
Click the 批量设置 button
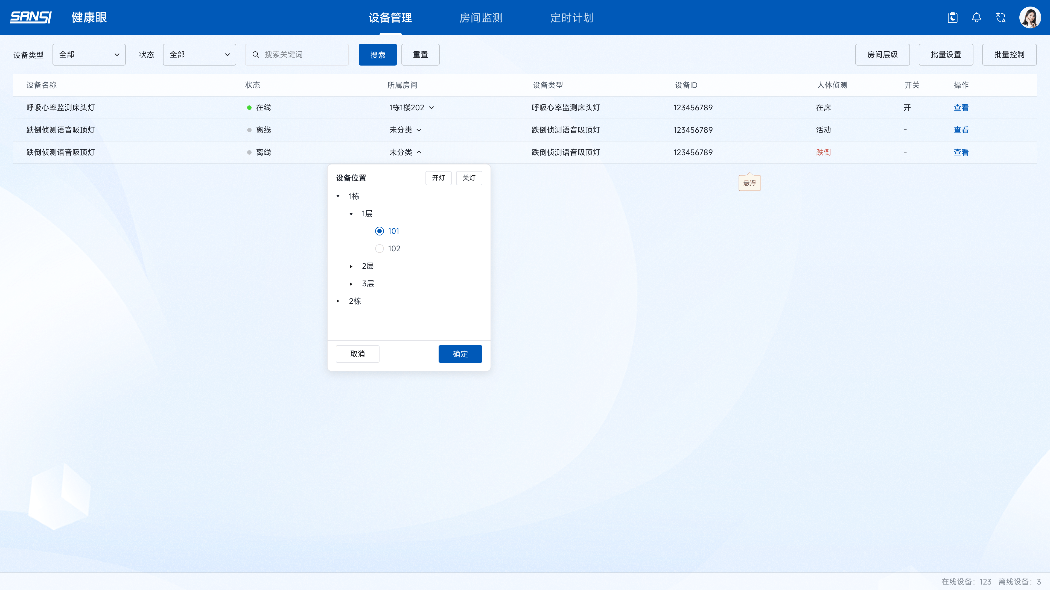[946, 55]
